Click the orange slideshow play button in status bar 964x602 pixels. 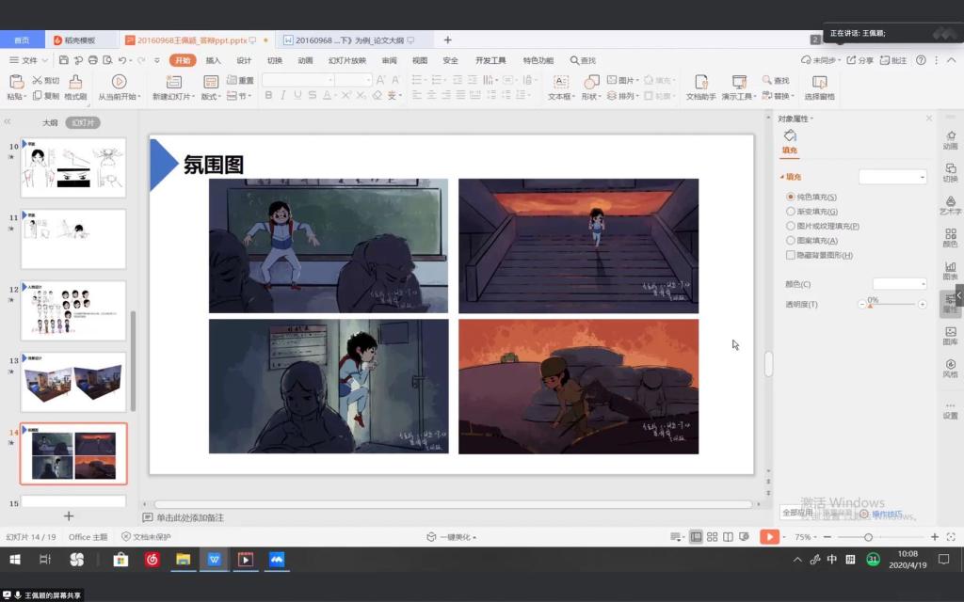(770, 537)
